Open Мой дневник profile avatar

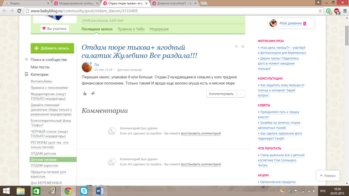pyautogui.click(x=273, y=23)
